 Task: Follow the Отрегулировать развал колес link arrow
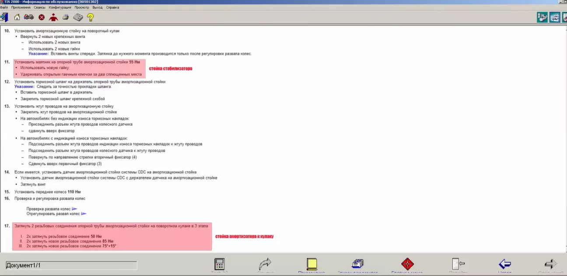[84, 214]
